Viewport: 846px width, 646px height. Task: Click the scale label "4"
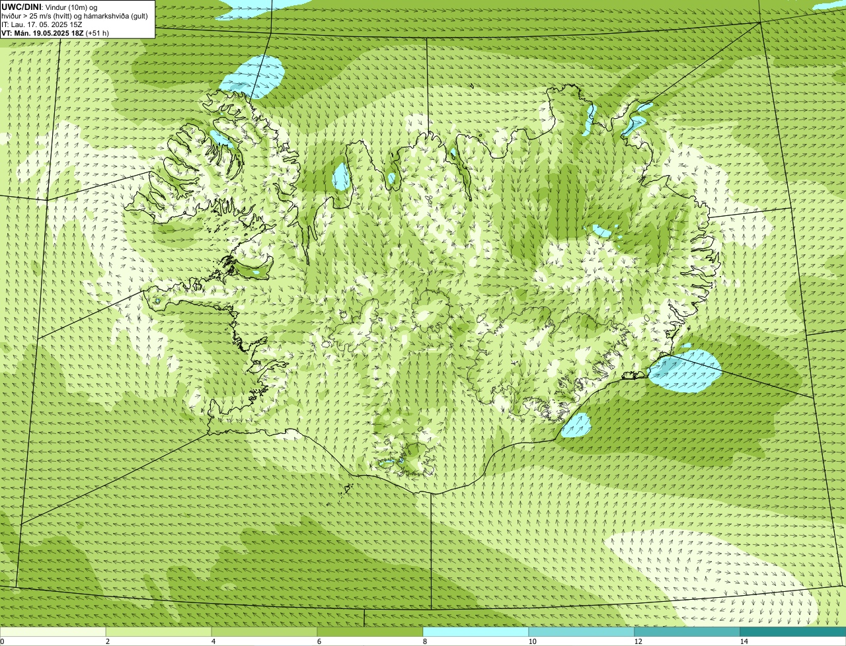(213, 641)
